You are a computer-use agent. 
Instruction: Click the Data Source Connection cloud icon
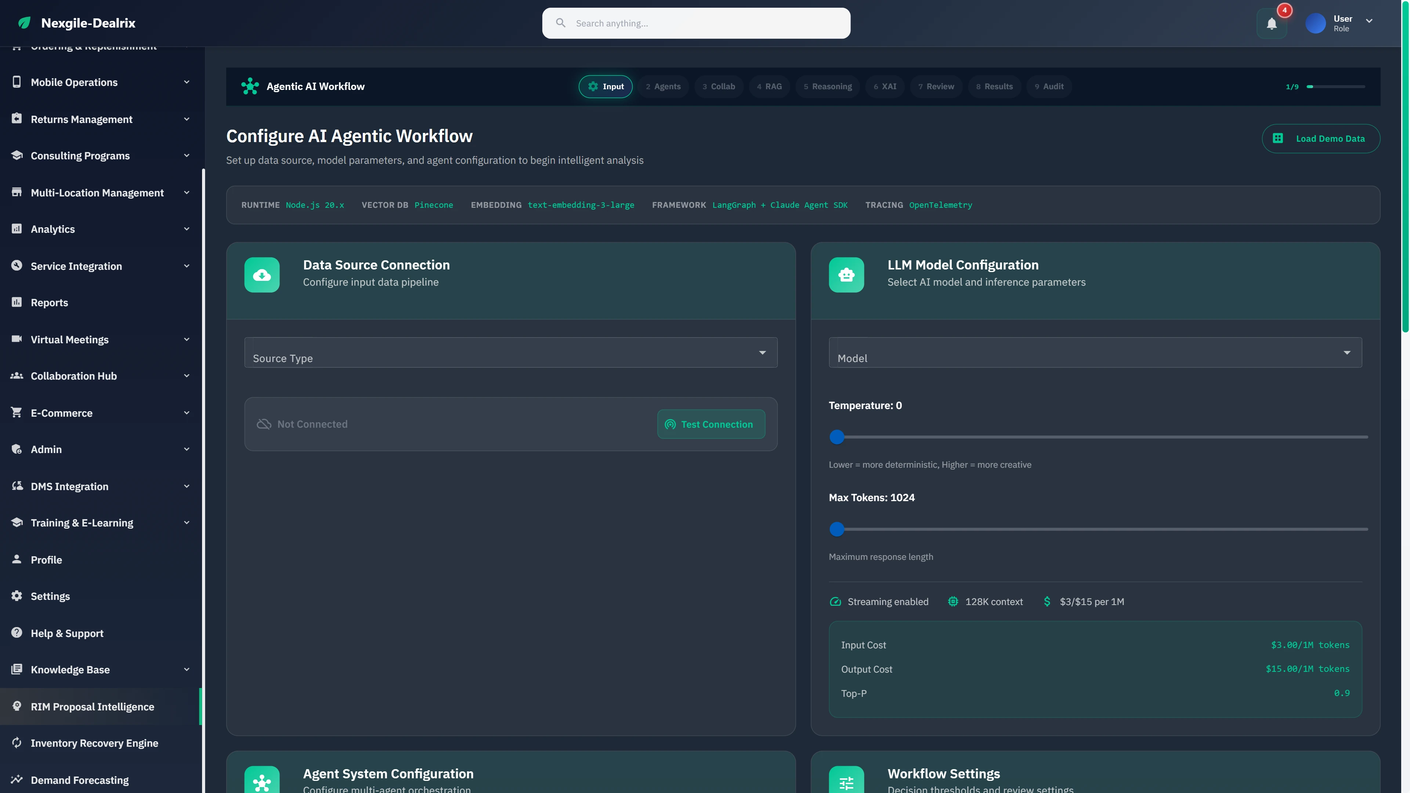(262, 275)
